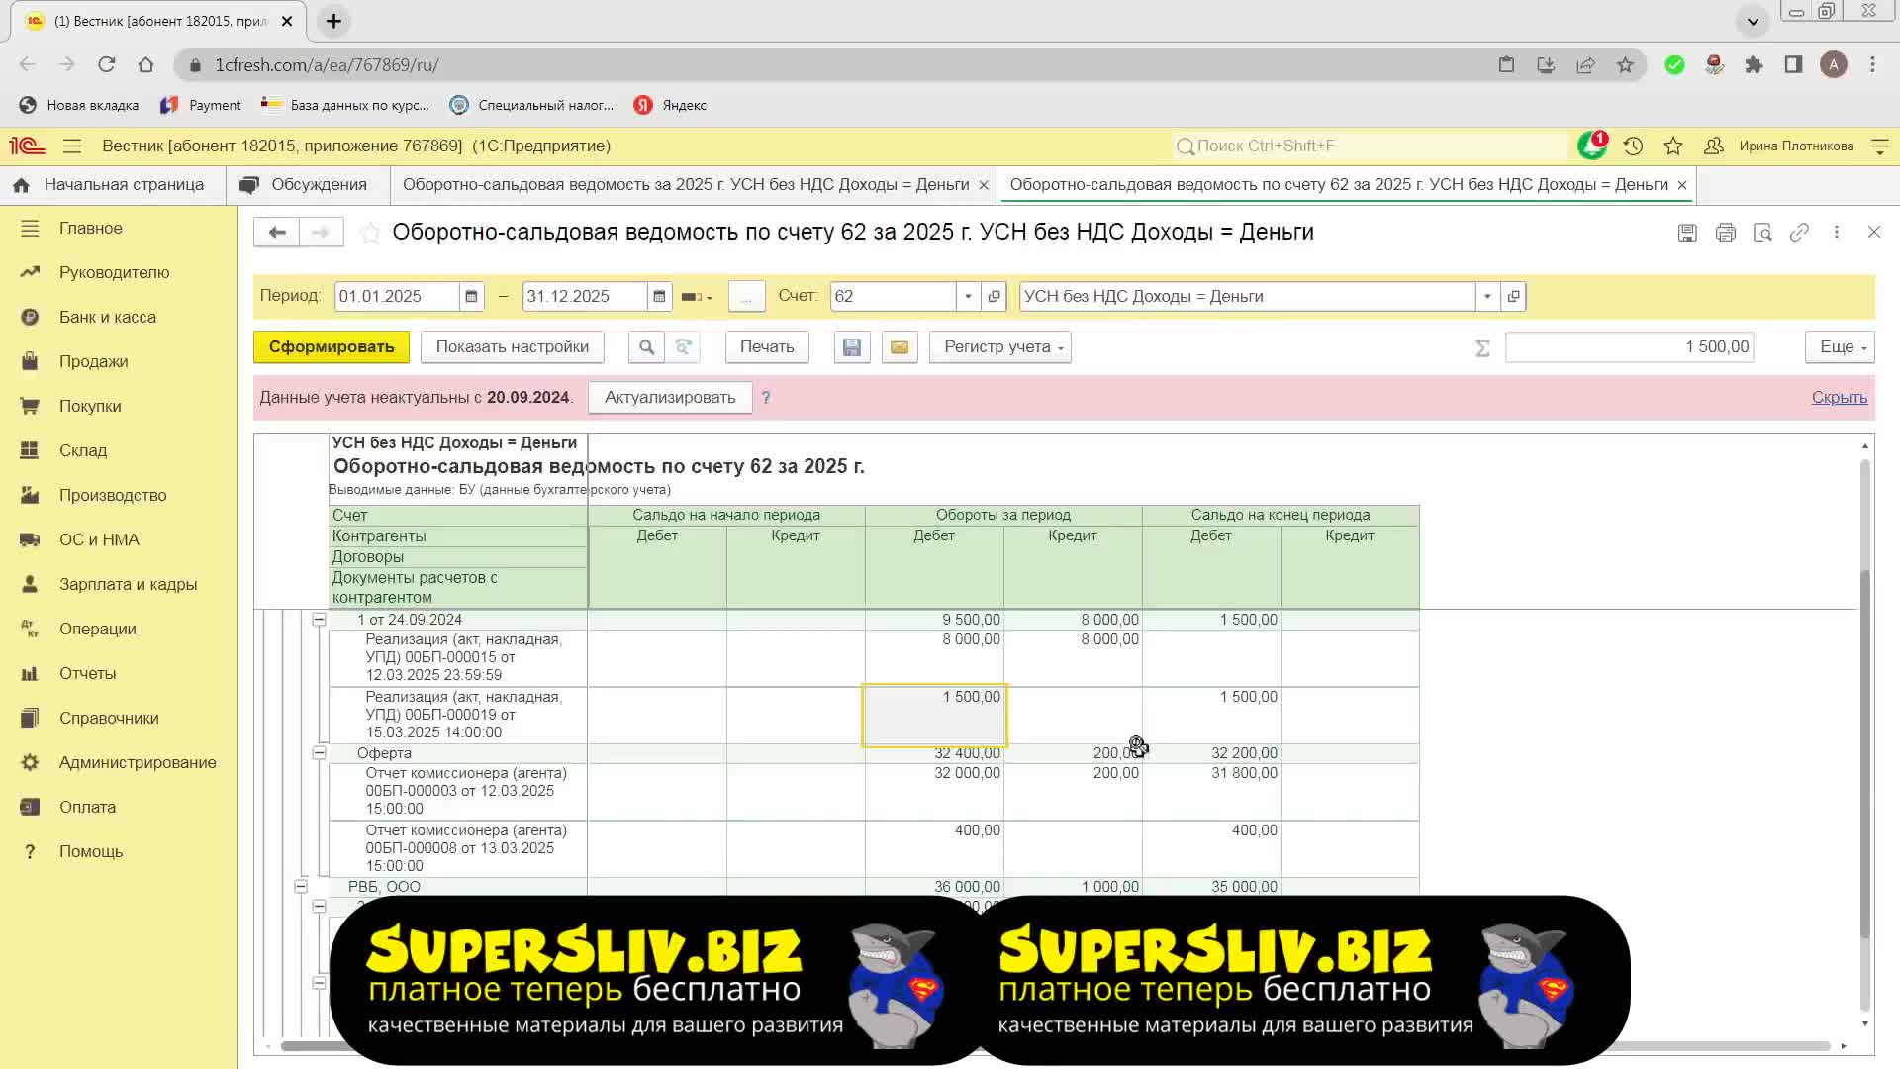Open the Регистр учета dropdown
Viewport: 1900px width, 1069px height.
(x=1000, y=347)
